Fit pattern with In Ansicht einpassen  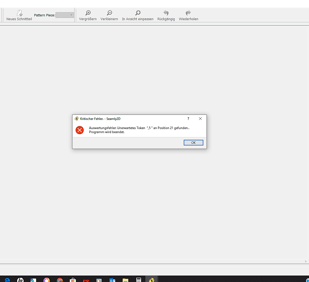(138, 13)
